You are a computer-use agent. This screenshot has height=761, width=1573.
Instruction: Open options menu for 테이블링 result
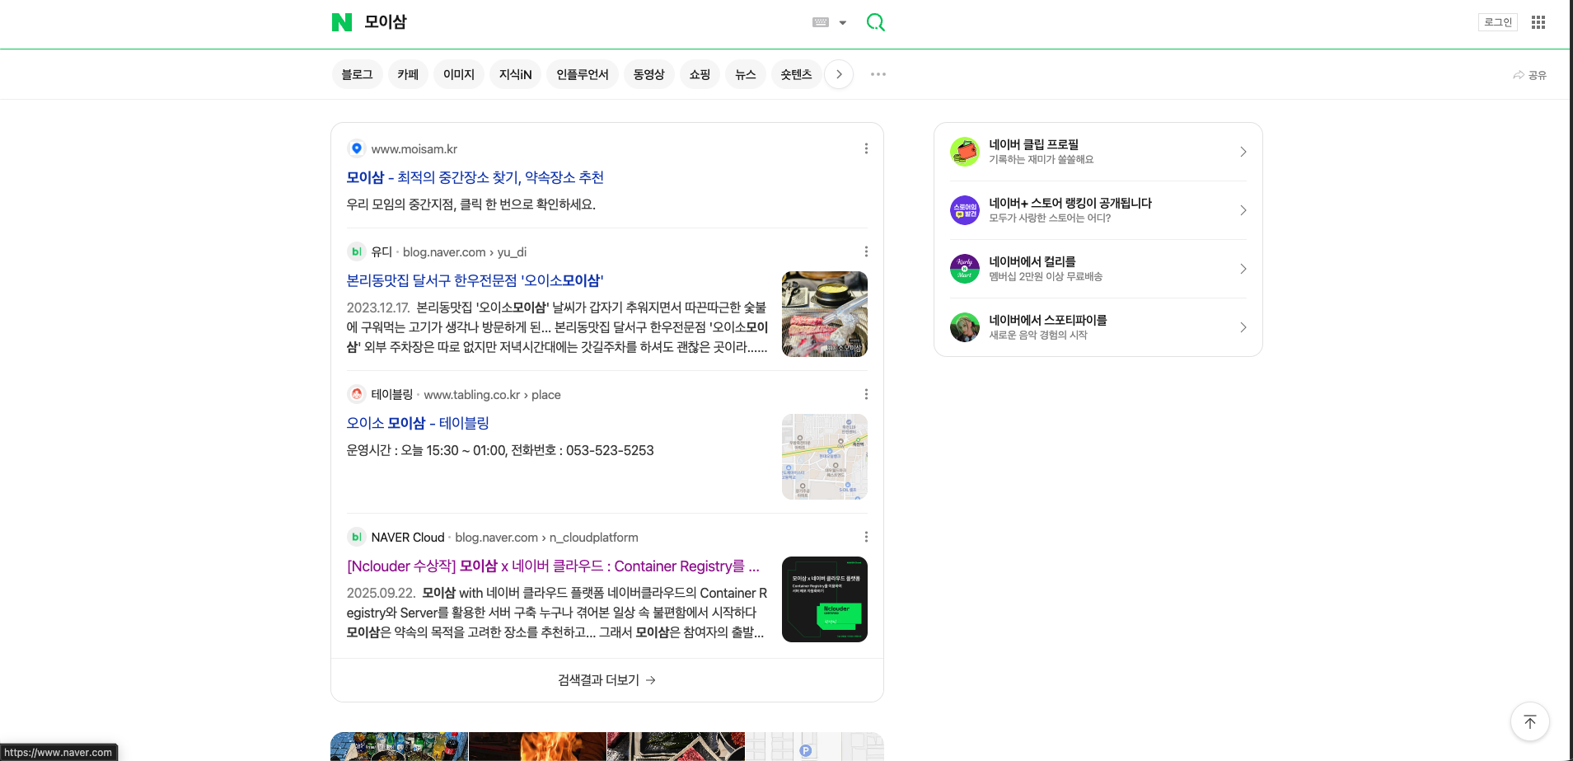[865, 394]
